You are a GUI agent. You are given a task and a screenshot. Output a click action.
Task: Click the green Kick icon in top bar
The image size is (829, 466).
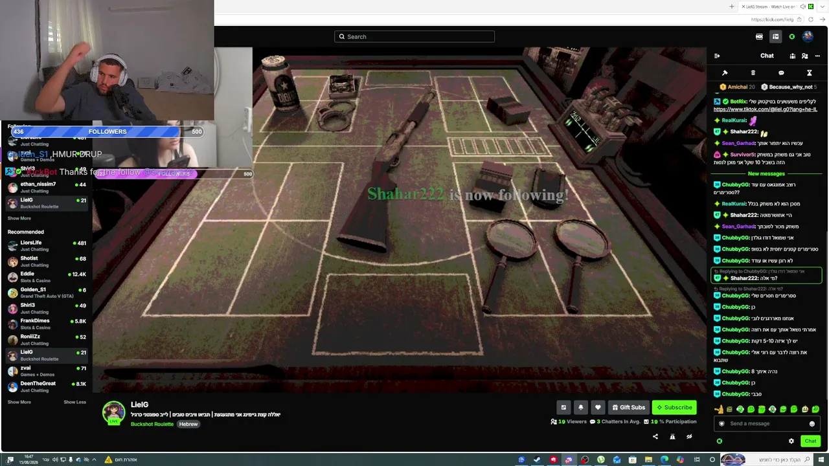pos(791,36)
